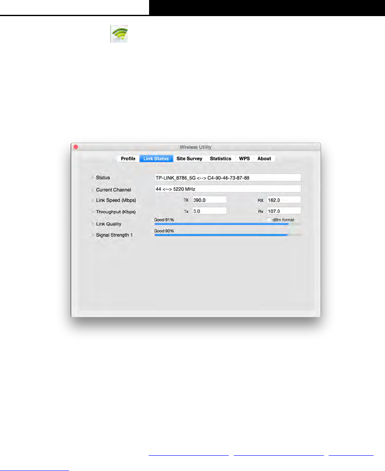Click the Current Channel field 44 <--> 5220 MHz
This screenshot has height=471, width=385.
(x=228, y=189)
